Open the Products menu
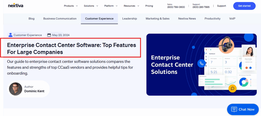This screenshot has width=261, height=116. tap(69, 6)
